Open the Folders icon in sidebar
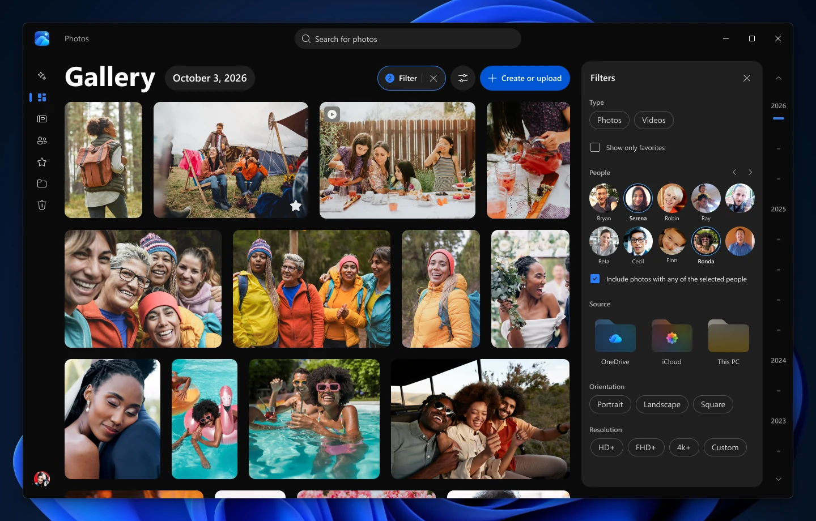Image resolution: width=816 pixels, height=521 pixels. (42, 183)
